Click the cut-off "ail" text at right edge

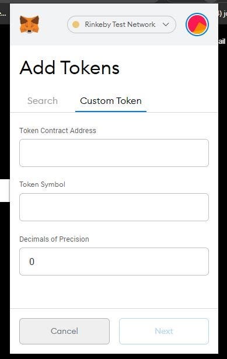[x=222, y=41]
